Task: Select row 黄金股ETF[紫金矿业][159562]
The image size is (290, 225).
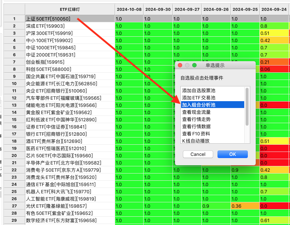Action: coord(70,112)
